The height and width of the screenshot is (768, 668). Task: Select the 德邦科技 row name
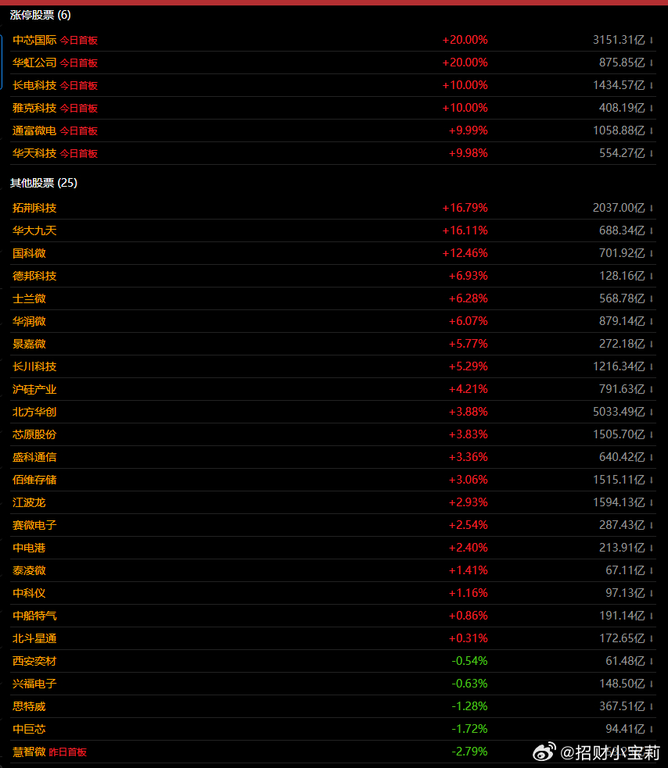tap(34, 277)
